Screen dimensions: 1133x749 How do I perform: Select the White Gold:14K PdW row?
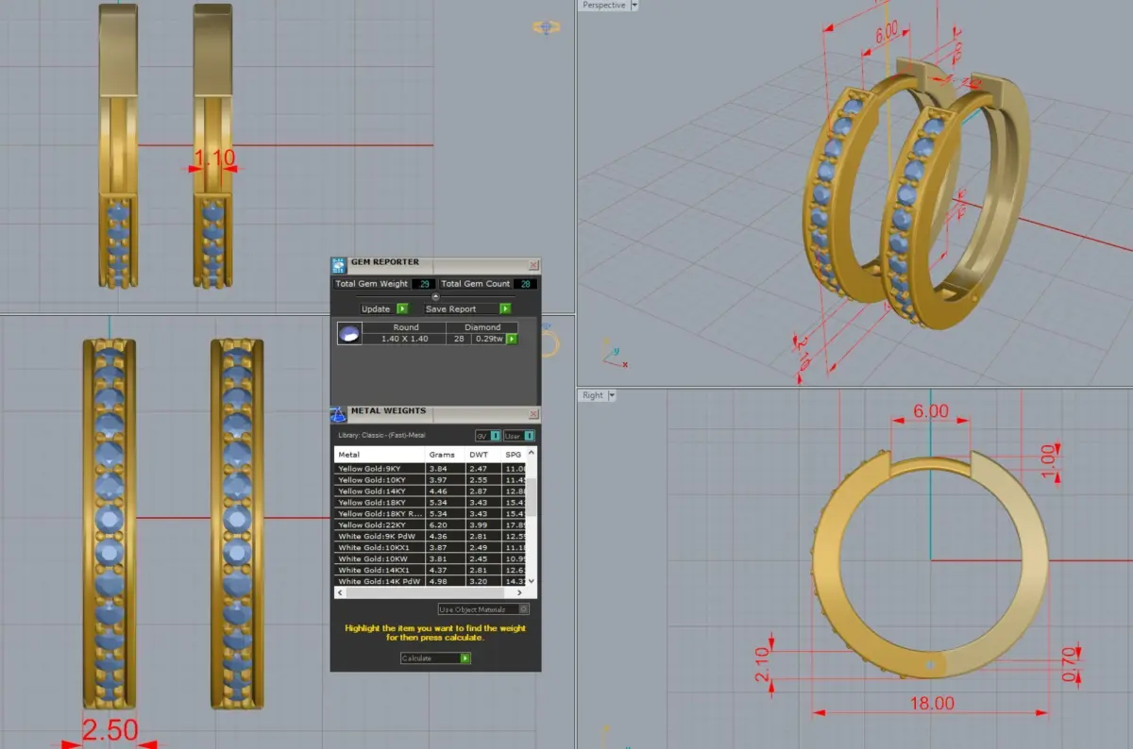tap(431, 581)
